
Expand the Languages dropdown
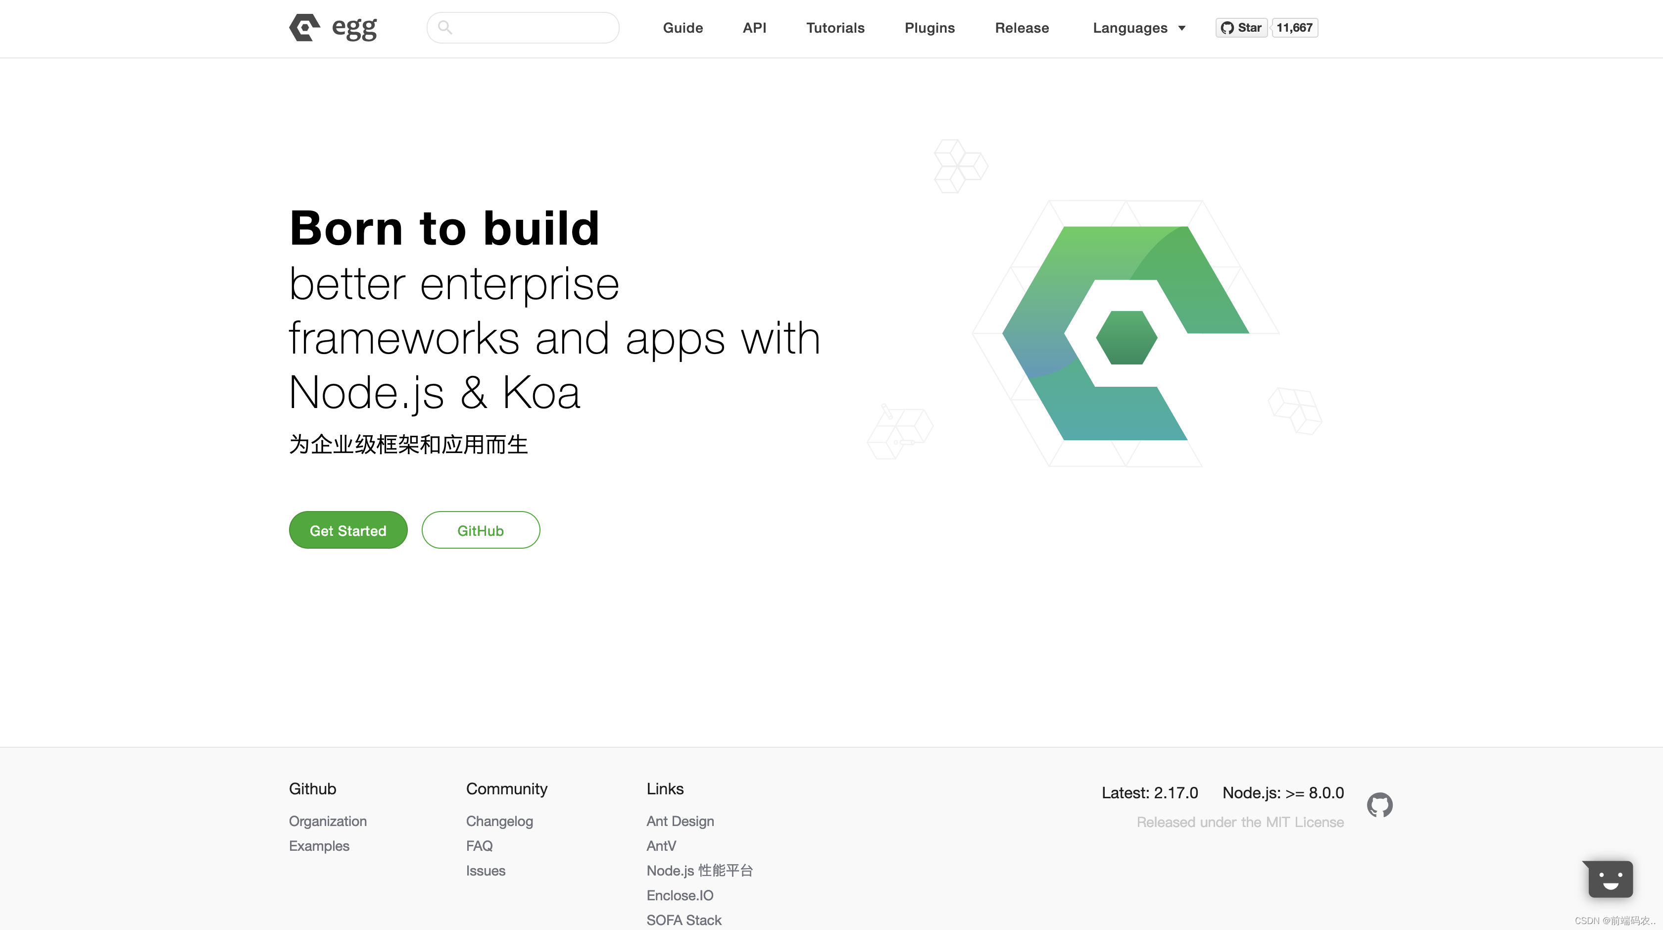[x=1130, y=28]
